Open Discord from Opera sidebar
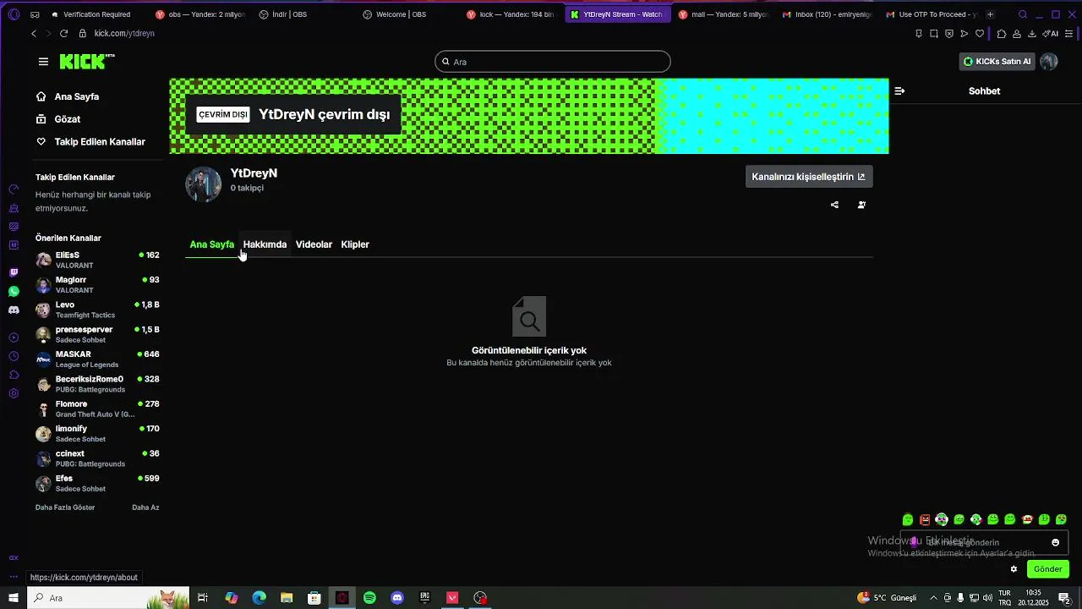Viewport: 1082px width, 609px height. 14,310
